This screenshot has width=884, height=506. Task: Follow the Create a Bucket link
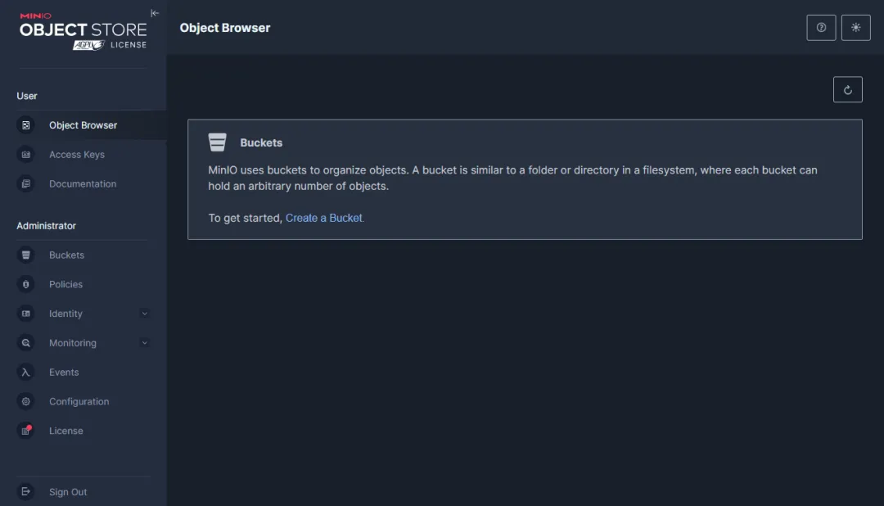click(x=323, y=218)
